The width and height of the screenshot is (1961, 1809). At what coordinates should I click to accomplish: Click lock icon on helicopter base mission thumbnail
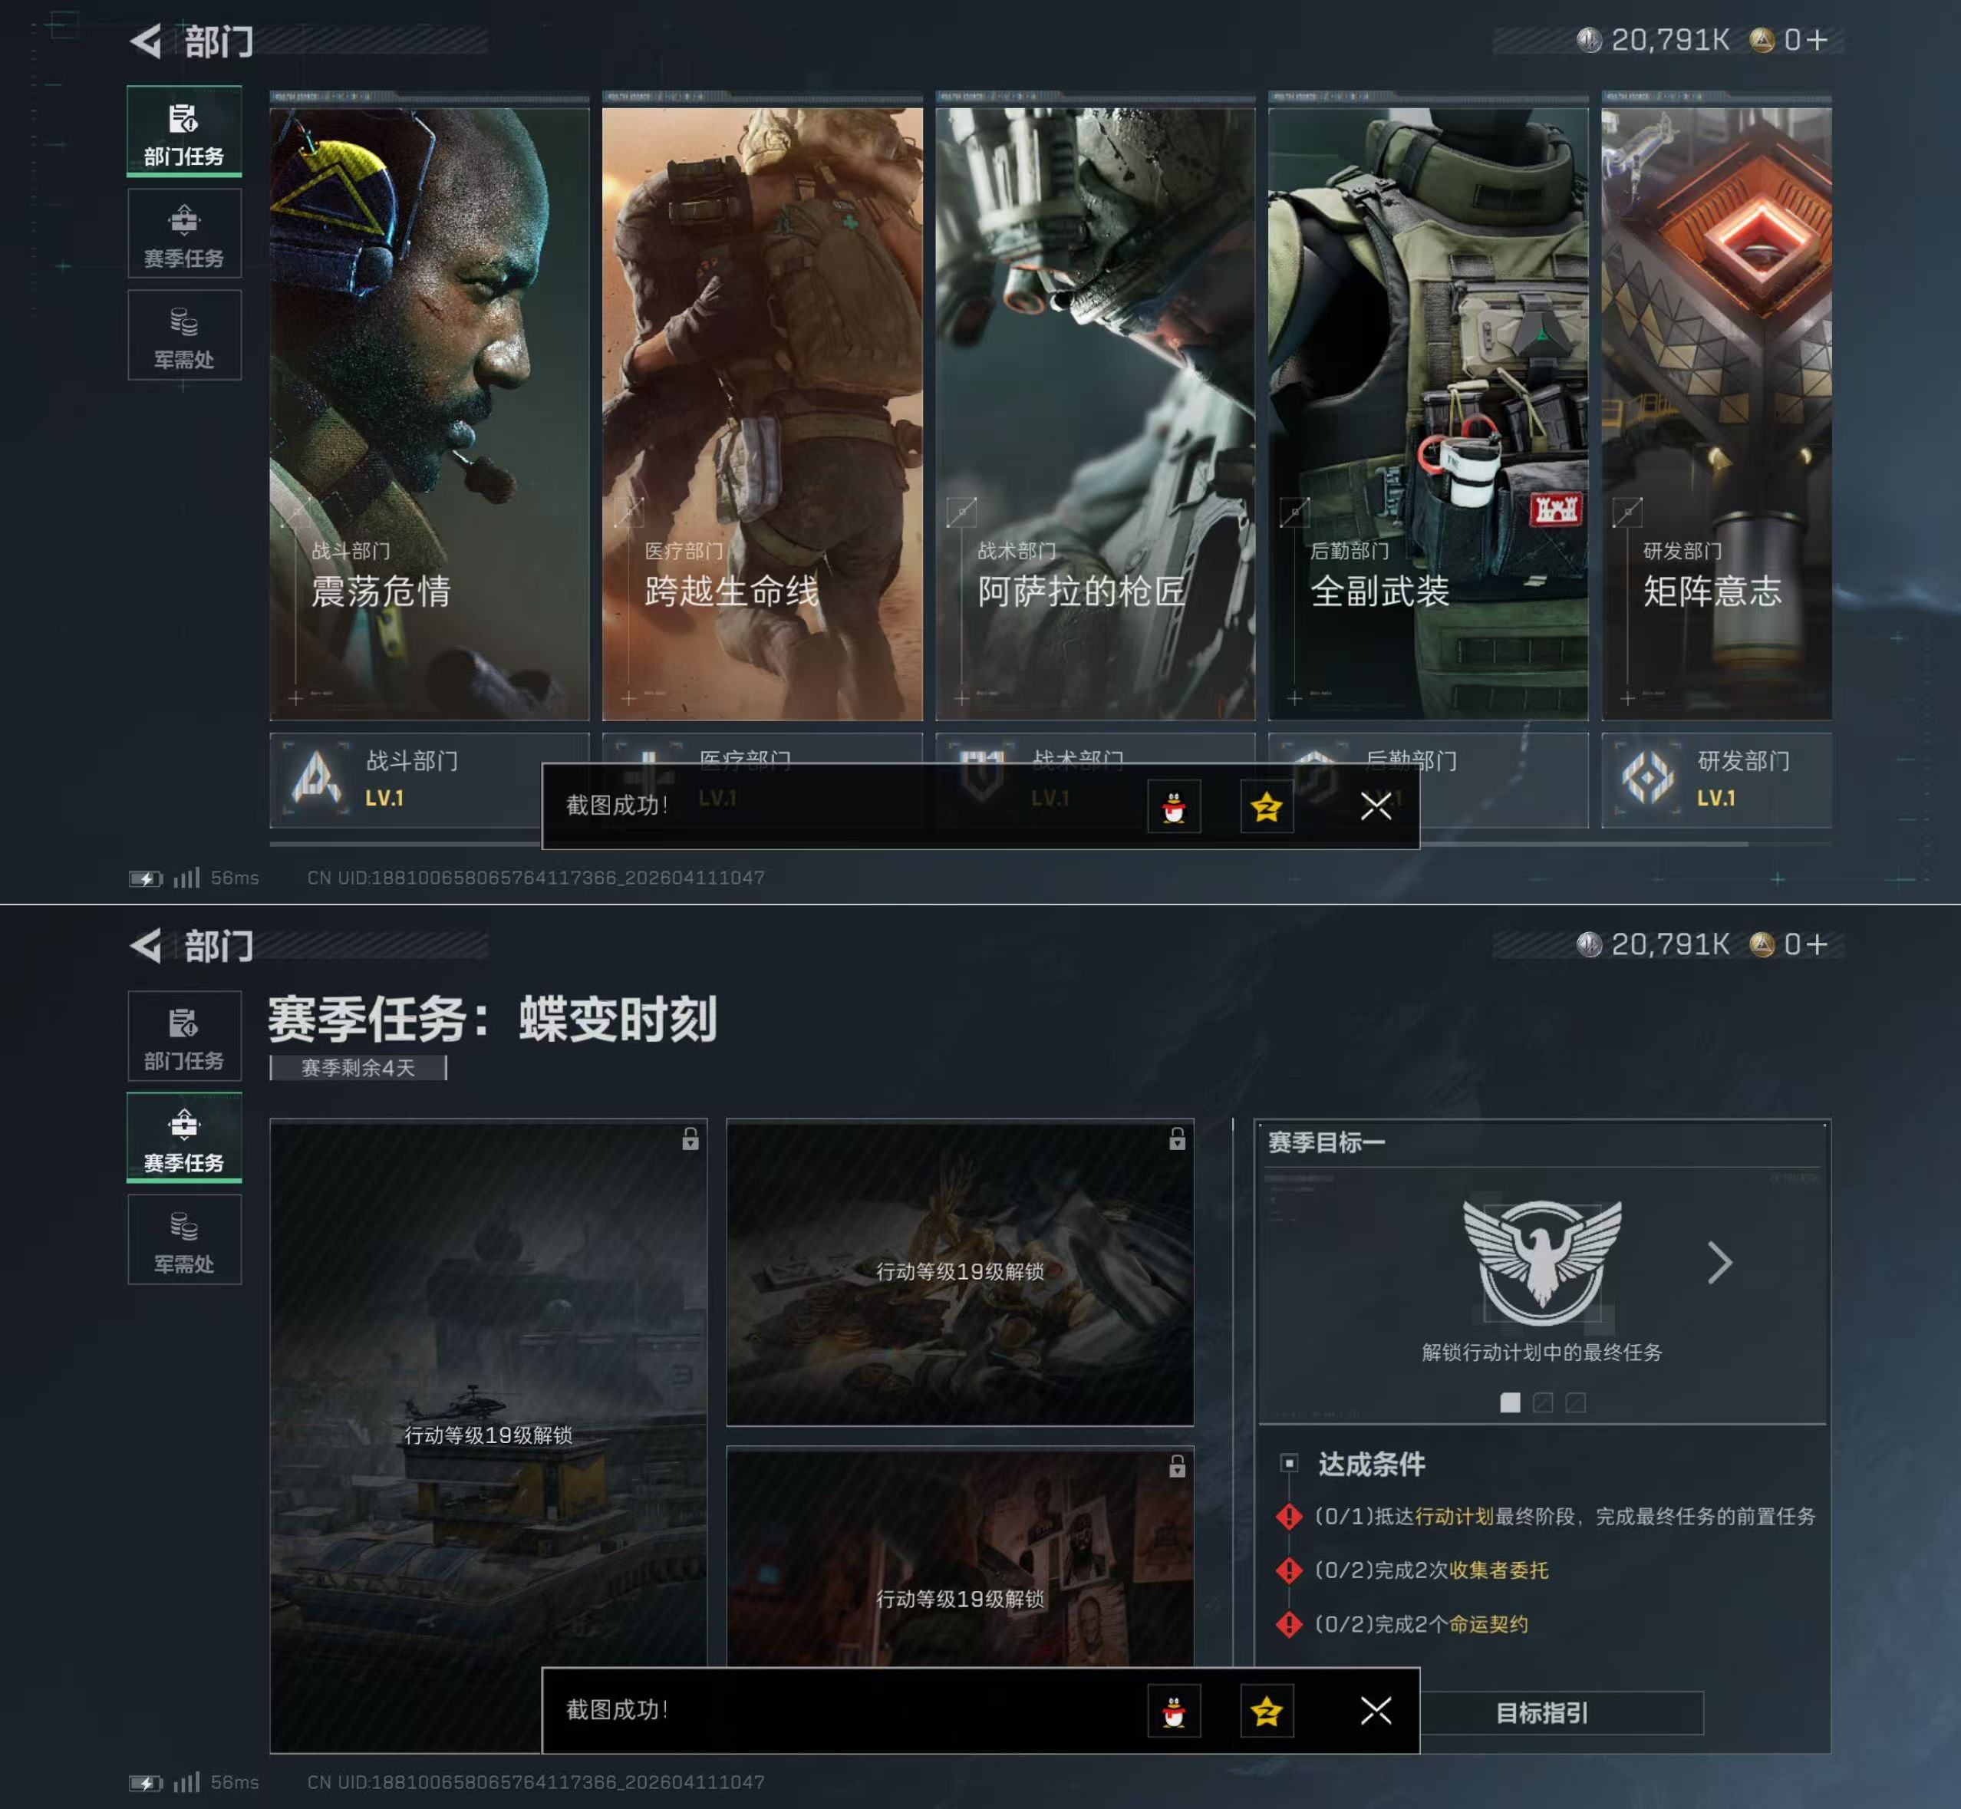(x=690, y=1138)
